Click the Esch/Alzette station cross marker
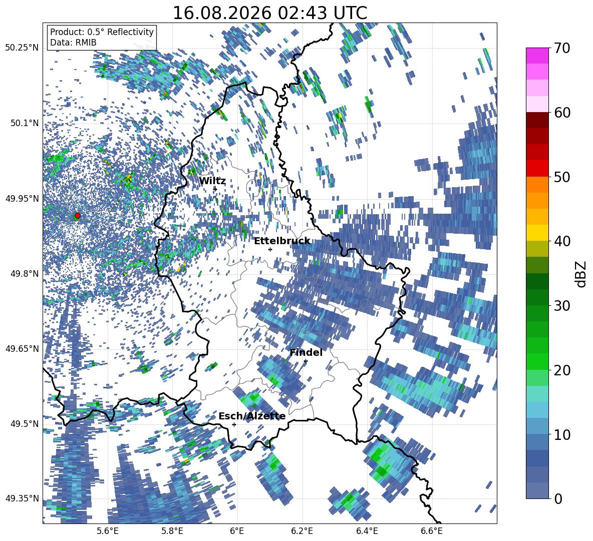 tap(234, 424)
